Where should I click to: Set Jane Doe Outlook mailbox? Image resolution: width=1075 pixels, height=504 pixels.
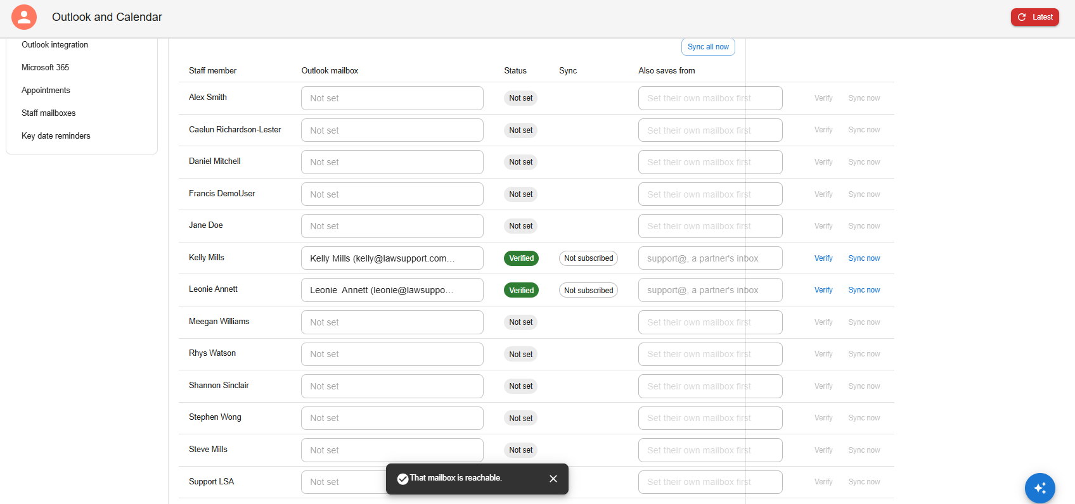pos(392,226)
